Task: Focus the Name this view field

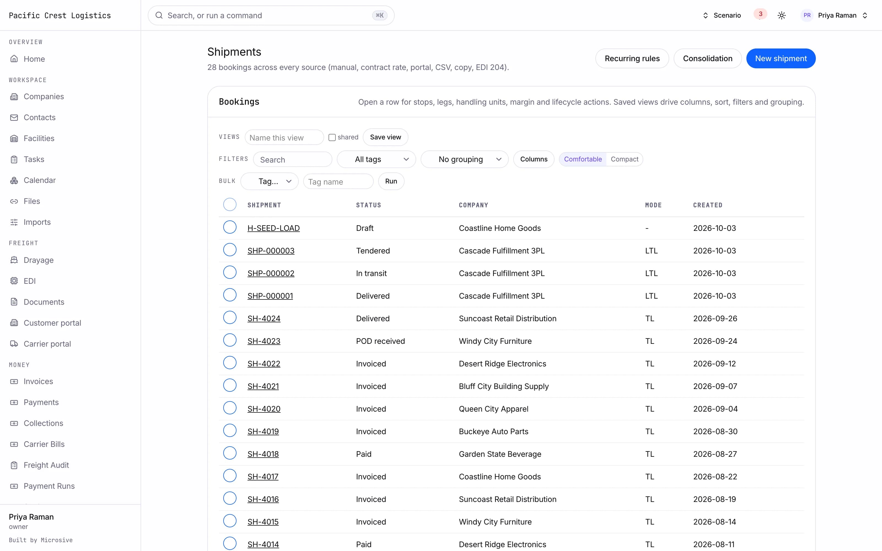Action: [284, 137]
